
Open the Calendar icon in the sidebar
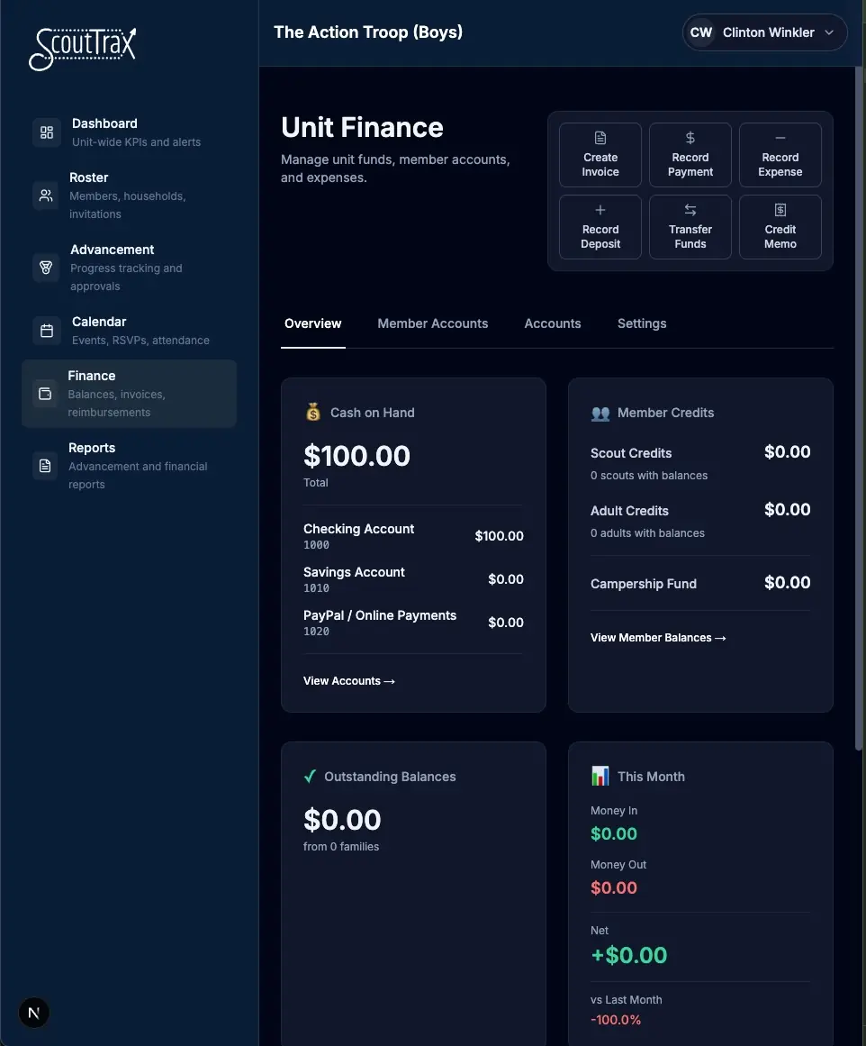tap(47, 331)
